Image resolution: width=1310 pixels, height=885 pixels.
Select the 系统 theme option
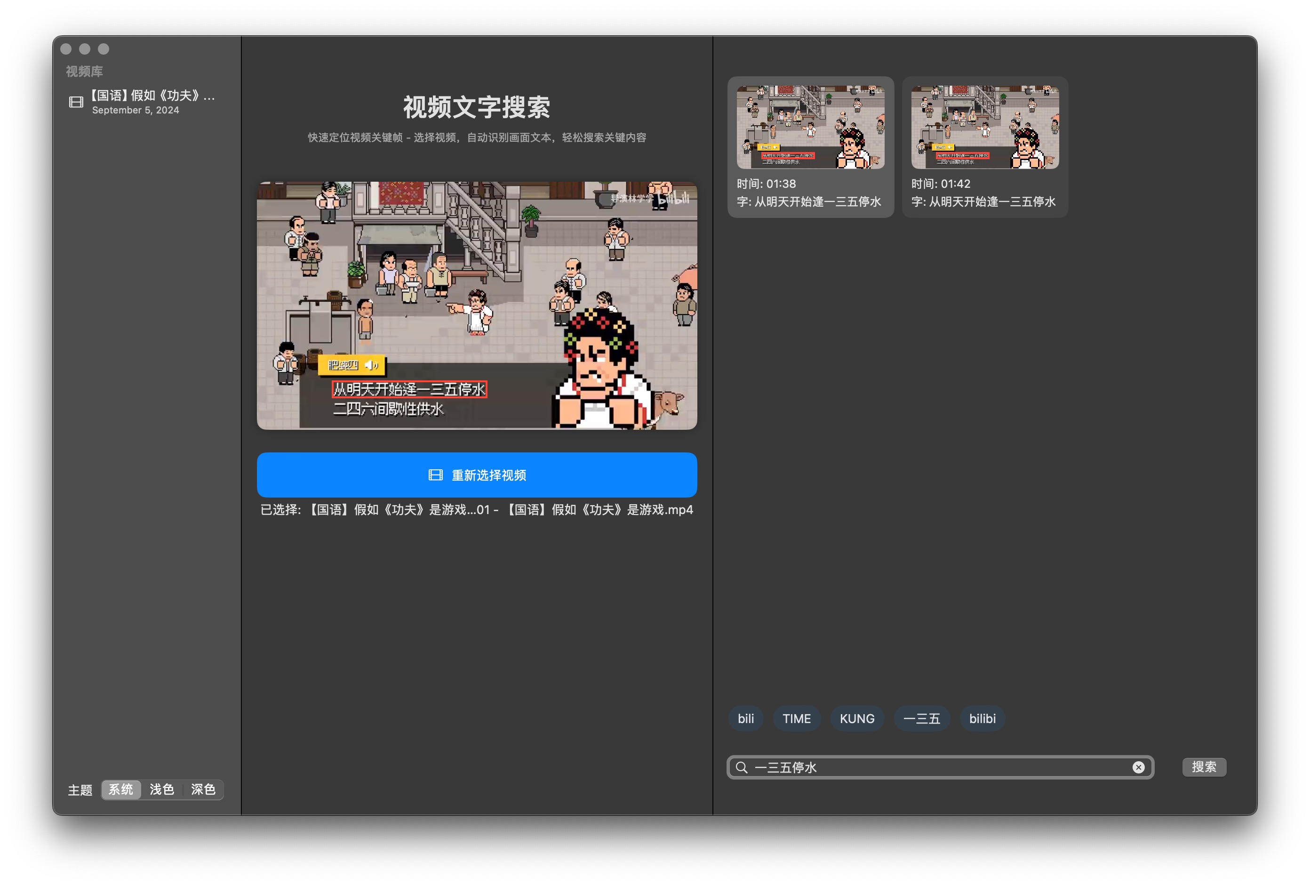(x=120, y=790)
